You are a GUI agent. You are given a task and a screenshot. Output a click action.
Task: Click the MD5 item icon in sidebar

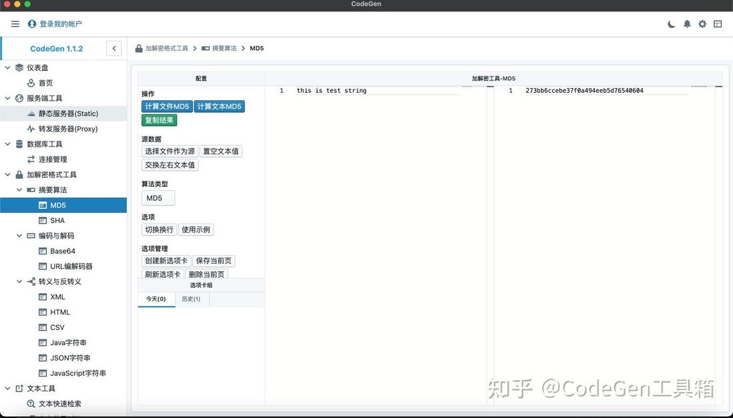pos(43,205)
